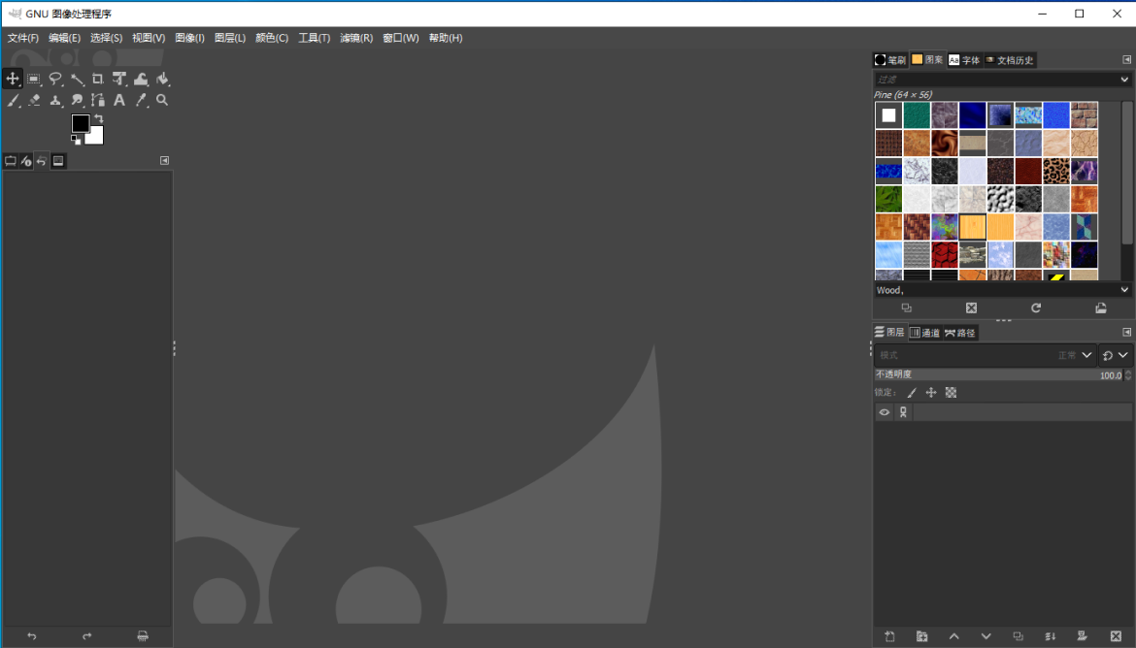Refresh the patterns list
Viewport: 1136px width, 648px height.
pos(1036,308)
